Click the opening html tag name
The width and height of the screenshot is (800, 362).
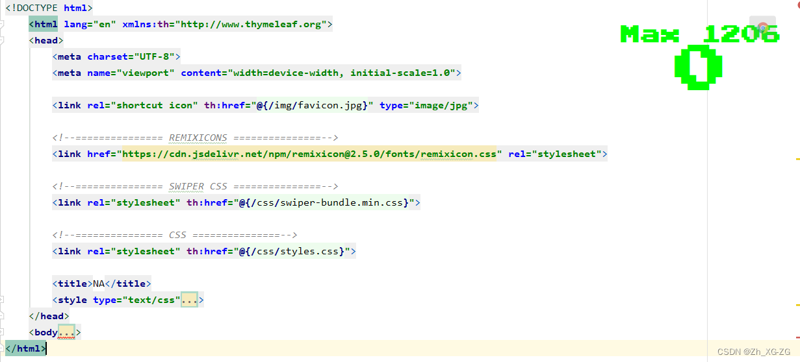(45, 24)
